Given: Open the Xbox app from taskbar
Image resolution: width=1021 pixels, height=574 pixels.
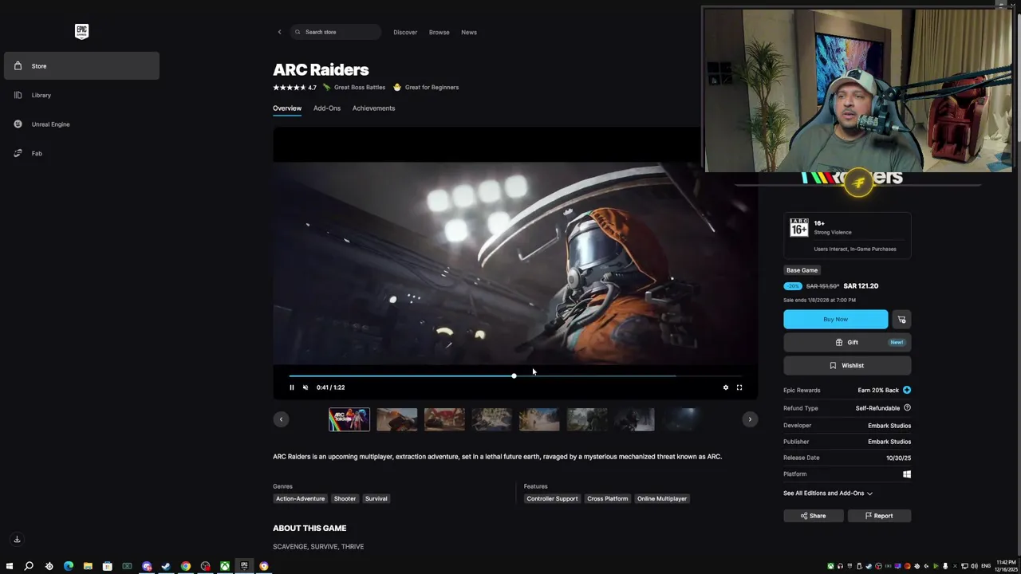Looking at the screenshot, I should tap(225, 566).
